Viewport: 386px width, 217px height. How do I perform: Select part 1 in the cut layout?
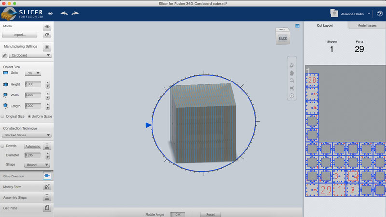pos(339,190)
